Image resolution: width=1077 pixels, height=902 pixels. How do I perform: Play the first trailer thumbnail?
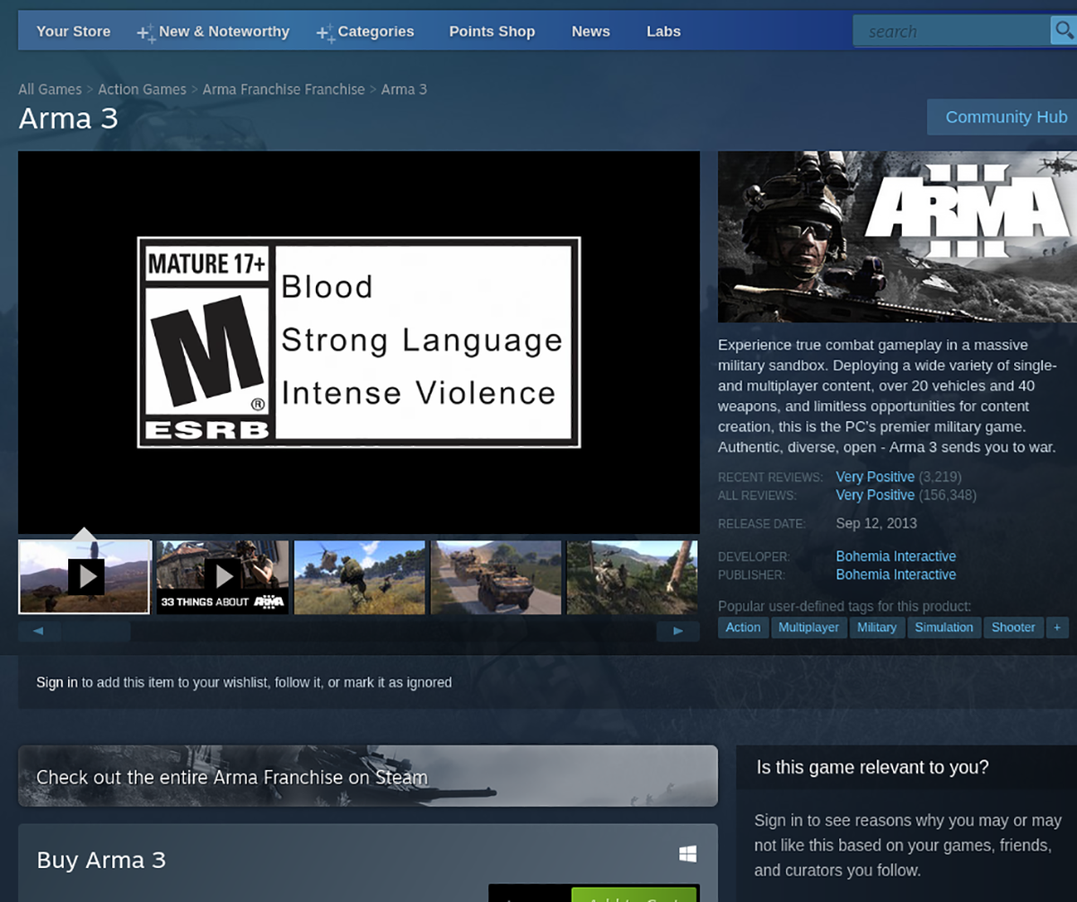tap(84, 576)
